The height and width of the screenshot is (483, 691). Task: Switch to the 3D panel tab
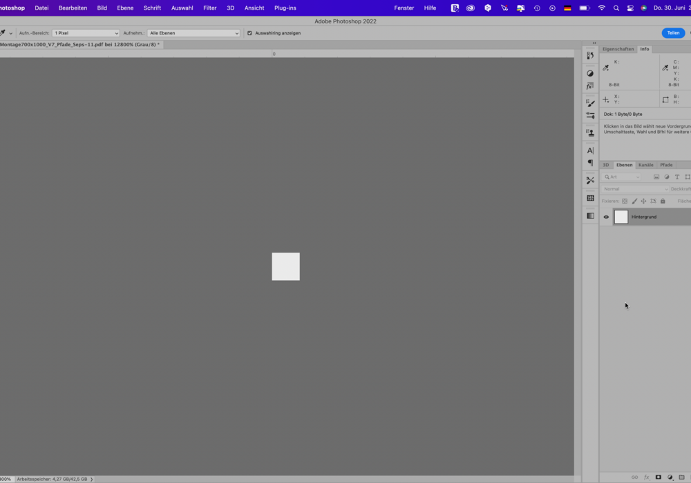tap(606, 165)
